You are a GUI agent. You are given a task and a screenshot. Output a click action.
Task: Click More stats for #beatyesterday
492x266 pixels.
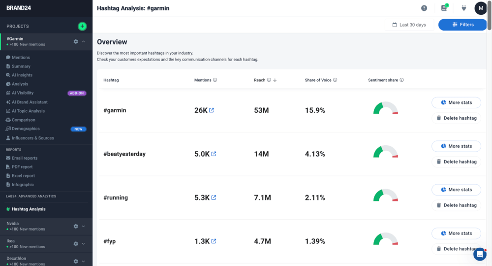pos(456,146)
